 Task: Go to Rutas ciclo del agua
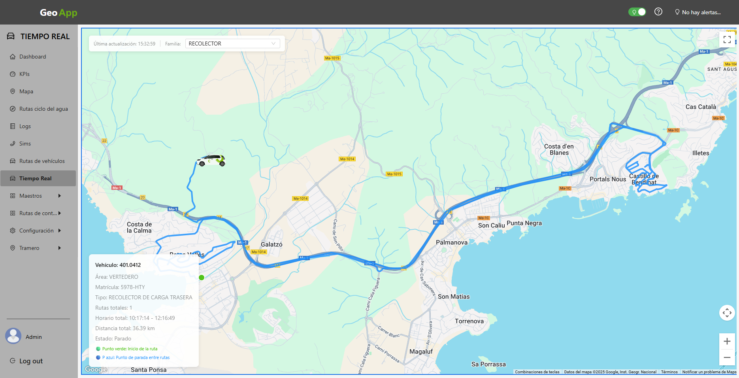coord(43,109)
